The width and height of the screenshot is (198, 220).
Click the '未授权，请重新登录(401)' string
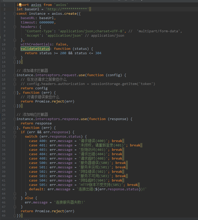click(x=102, y=145)
